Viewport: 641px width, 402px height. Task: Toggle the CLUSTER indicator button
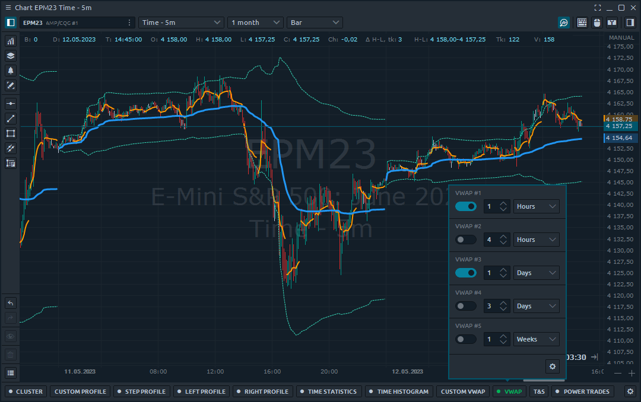point(26,391)
